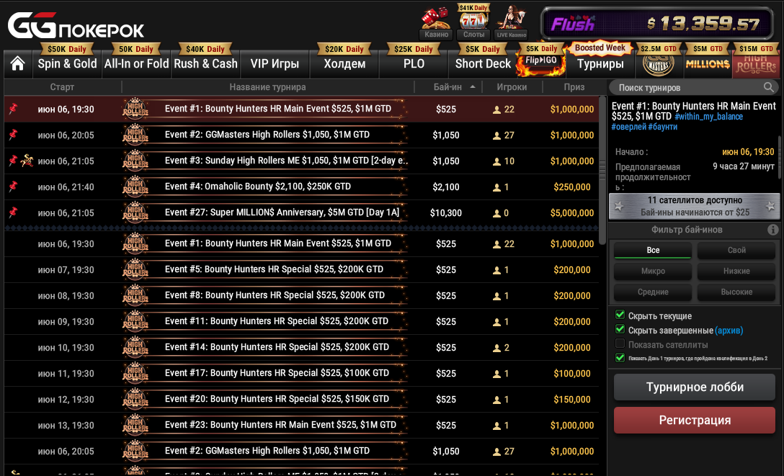Click the buy-in filter info icon
Screen dimensions: 784x476
click(772, 230)
